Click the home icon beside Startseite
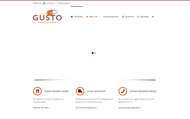 click(72, 17)
